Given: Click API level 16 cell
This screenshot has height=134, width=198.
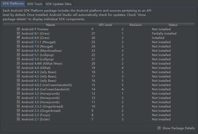Looking at the screenshot, I should click(93, 81).
